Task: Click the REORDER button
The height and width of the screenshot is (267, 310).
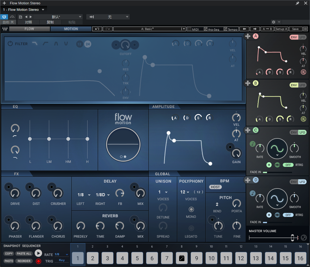Action: tap(24, 261)
